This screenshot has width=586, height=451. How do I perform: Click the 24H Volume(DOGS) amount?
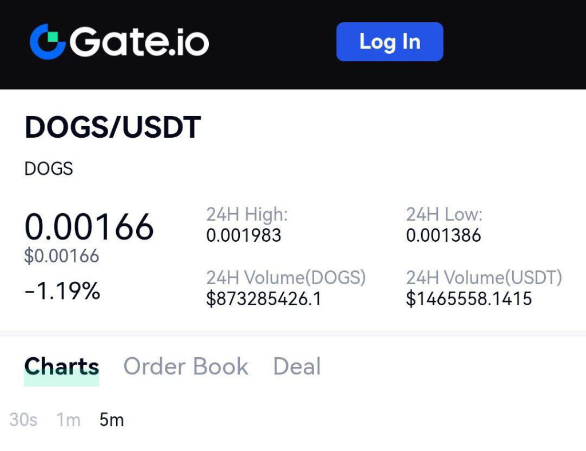[264, 299]
